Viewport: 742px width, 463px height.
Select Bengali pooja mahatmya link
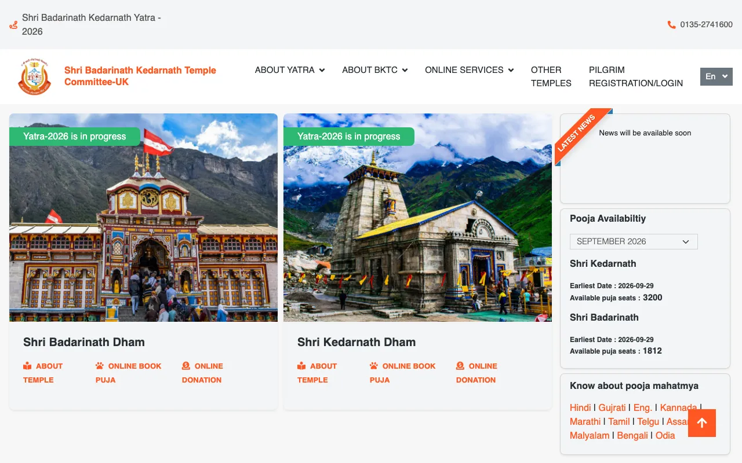[x=632, y=435]
